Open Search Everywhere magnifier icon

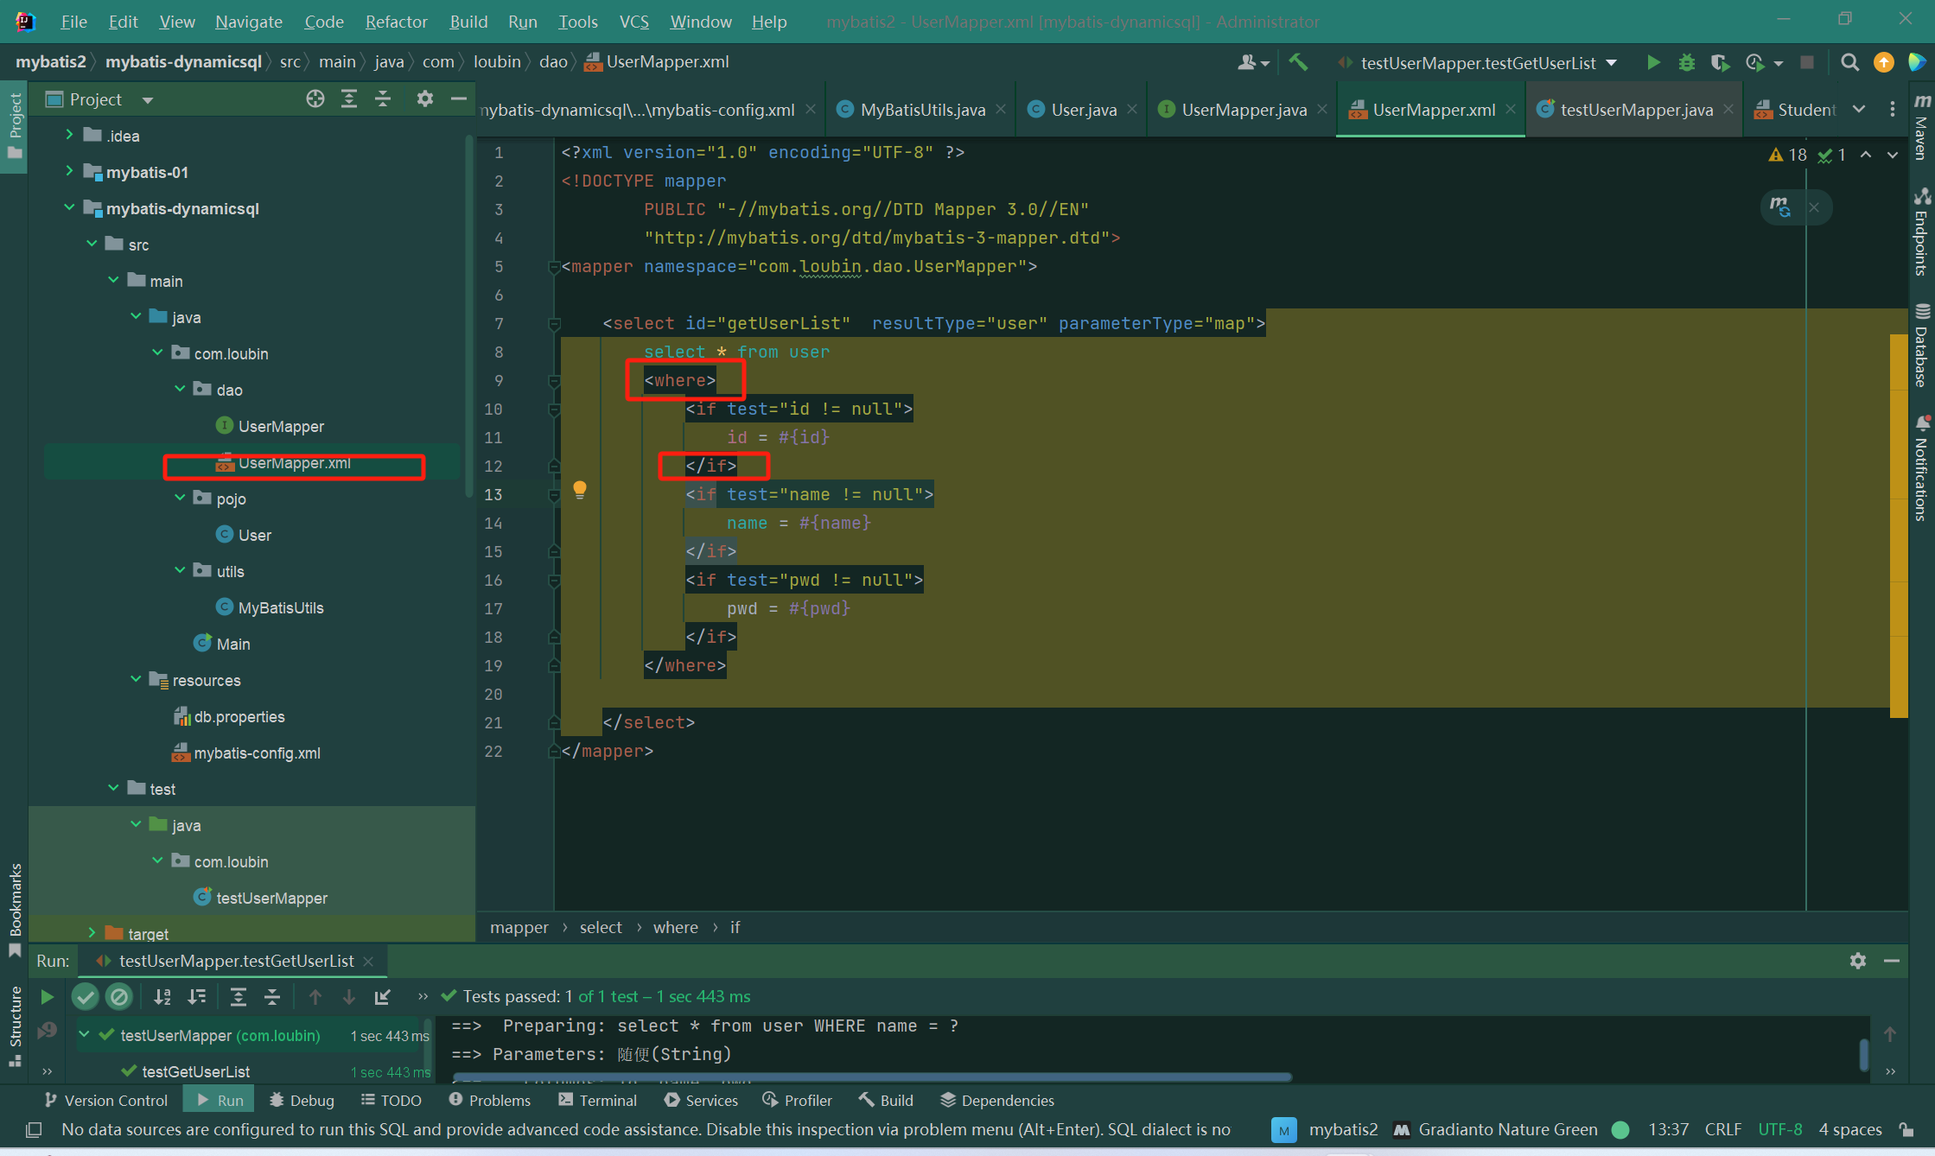(x=1849, y=62)
